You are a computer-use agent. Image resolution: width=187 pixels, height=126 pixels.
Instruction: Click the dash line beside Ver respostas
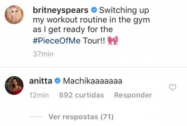pyautogui.click(x=36, y=117)
